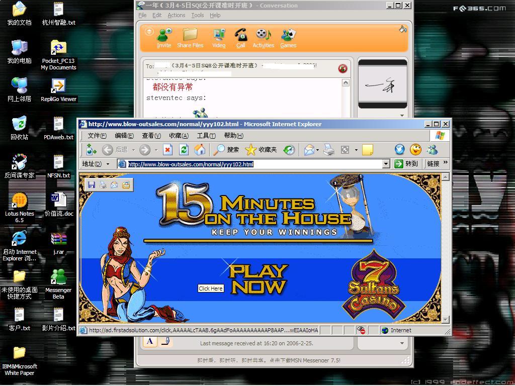This screenshot has width=515, height=386.
Task: Click the Invite icon in the Conversation window
Action: pos(164,38)
